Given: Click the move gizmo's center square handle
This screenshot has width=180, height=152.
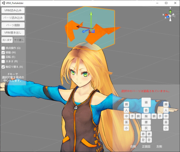Looking at the screenshot, I should 92,30.
